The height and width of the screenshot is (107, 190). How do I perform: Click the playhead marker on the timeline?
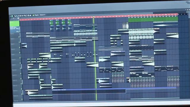pos(94,17)
